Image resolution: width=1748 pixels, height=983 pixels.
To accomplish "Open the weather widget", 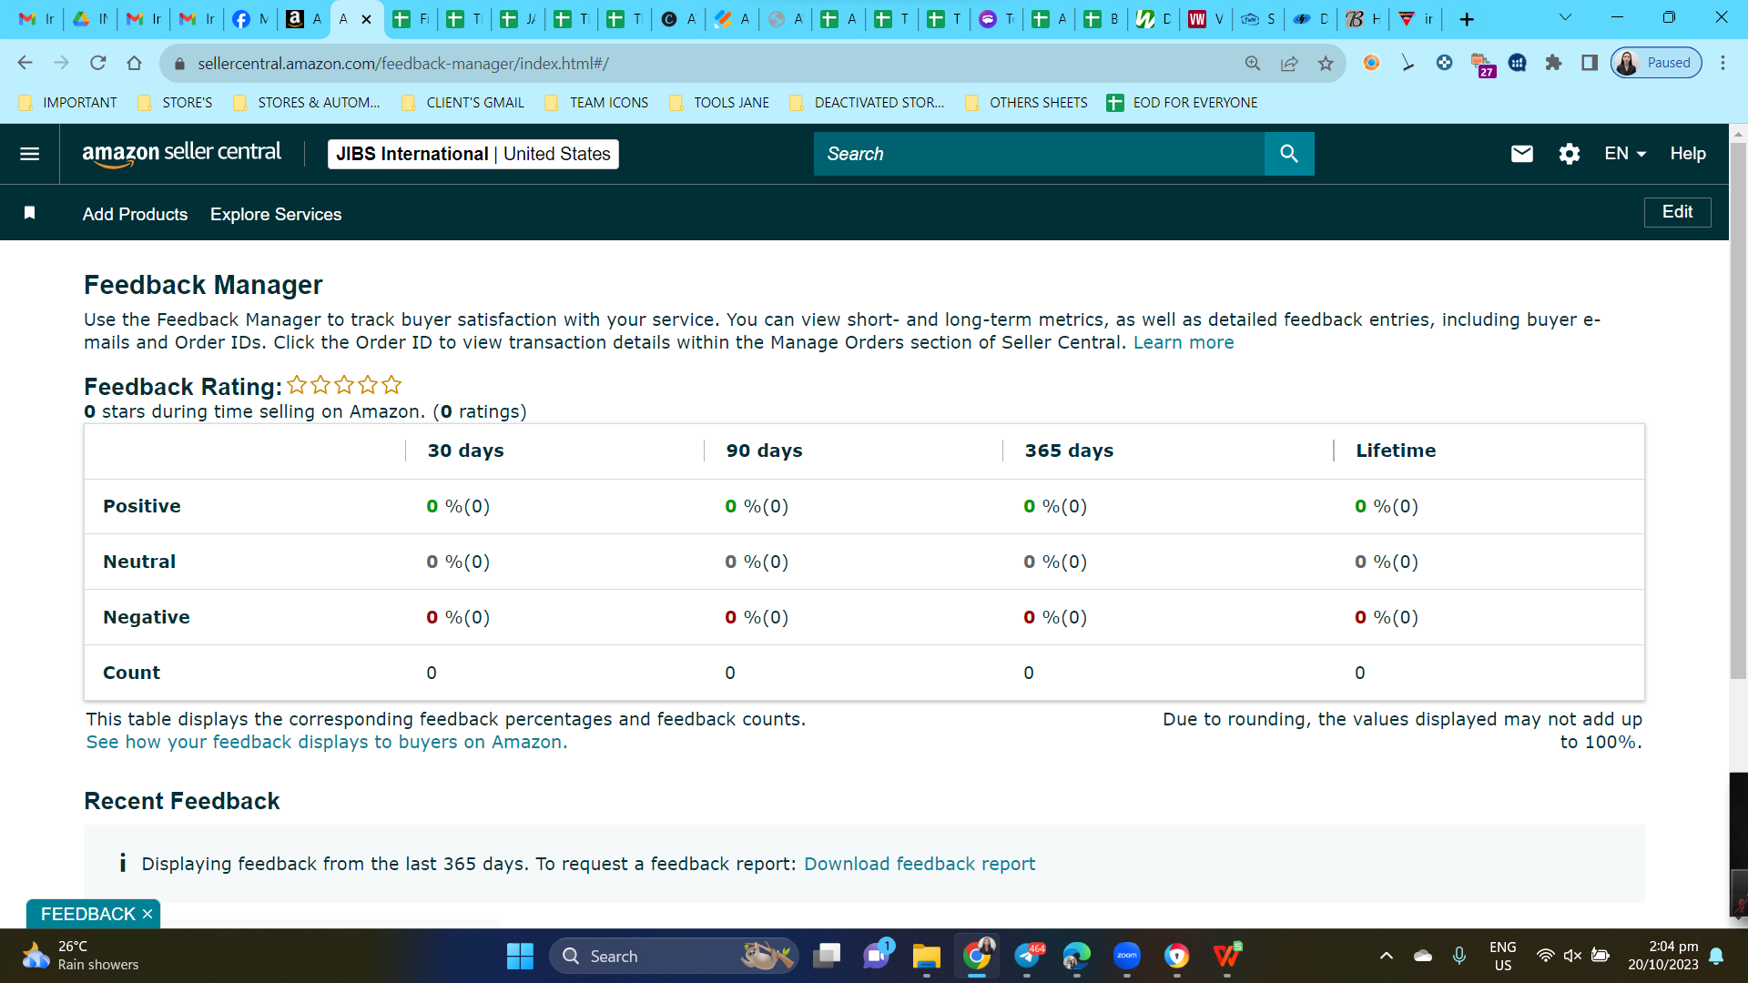I will click(x=80, y=956).
